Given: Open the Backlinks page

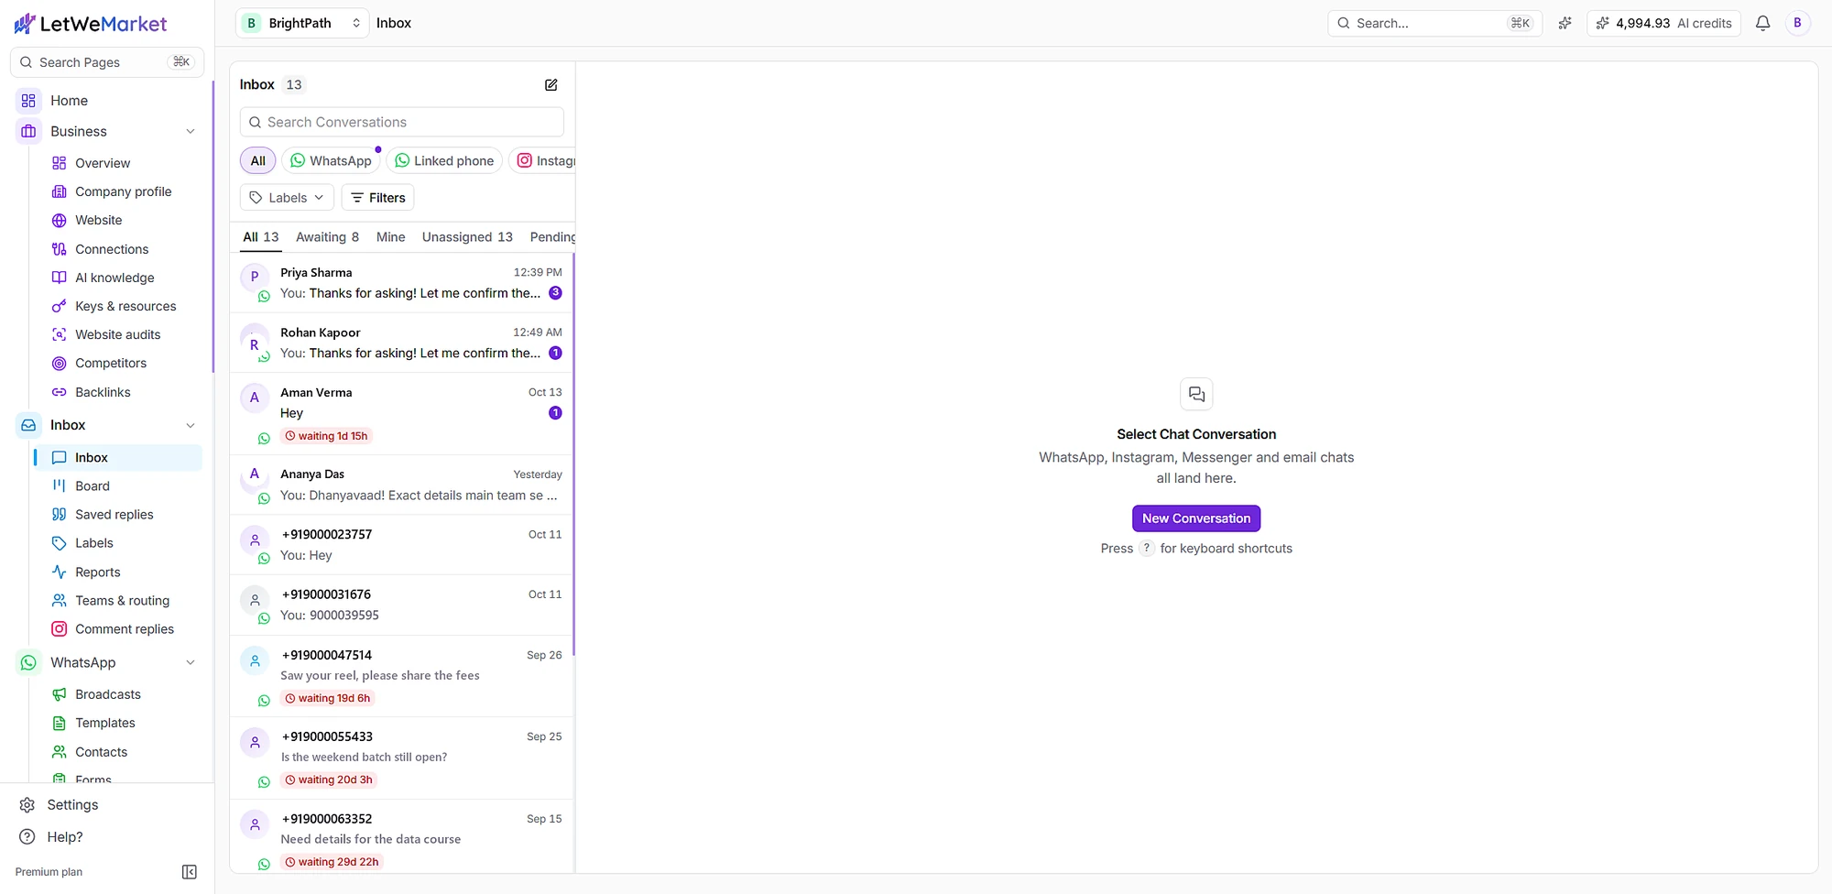Looking at the screenshot, I should (103, 392).
